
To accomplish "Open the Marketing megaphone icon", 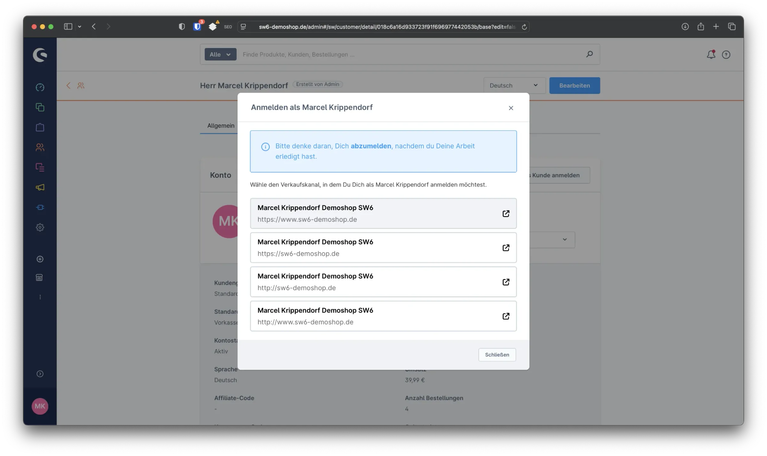I will tap(40, 187).
